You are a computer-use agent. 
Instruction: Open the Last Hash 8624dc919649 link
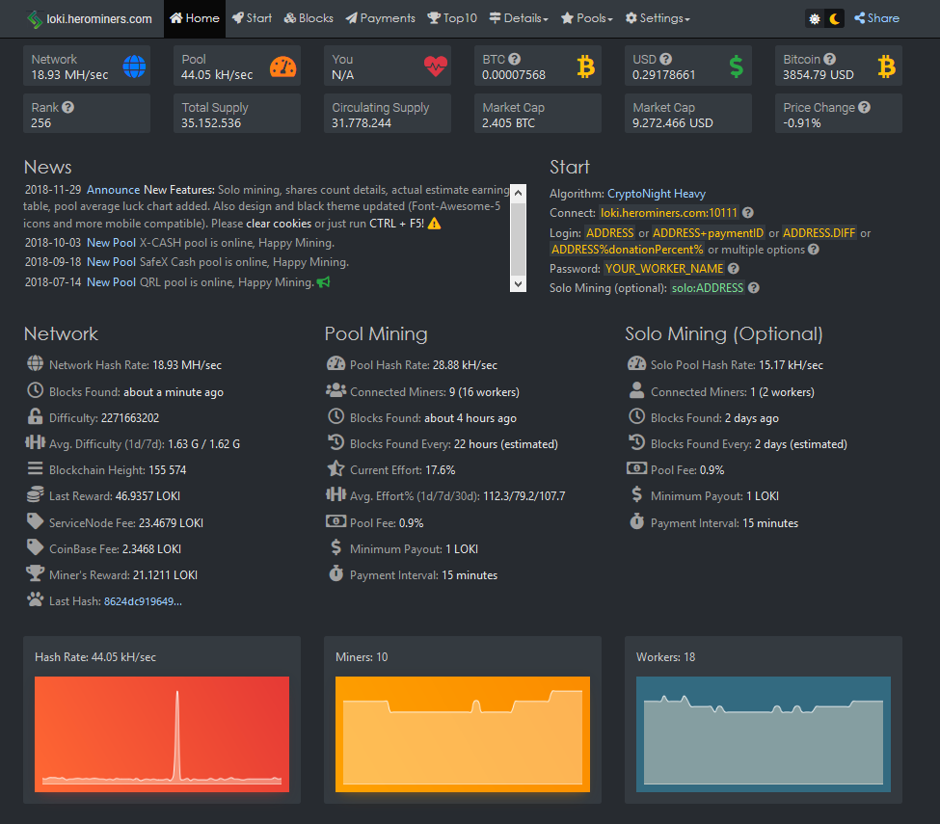pyautogui.click(x=143, y=601)
